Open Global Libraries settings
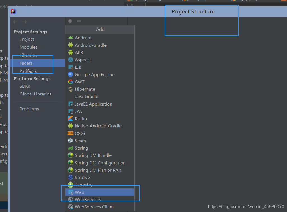 35,94
